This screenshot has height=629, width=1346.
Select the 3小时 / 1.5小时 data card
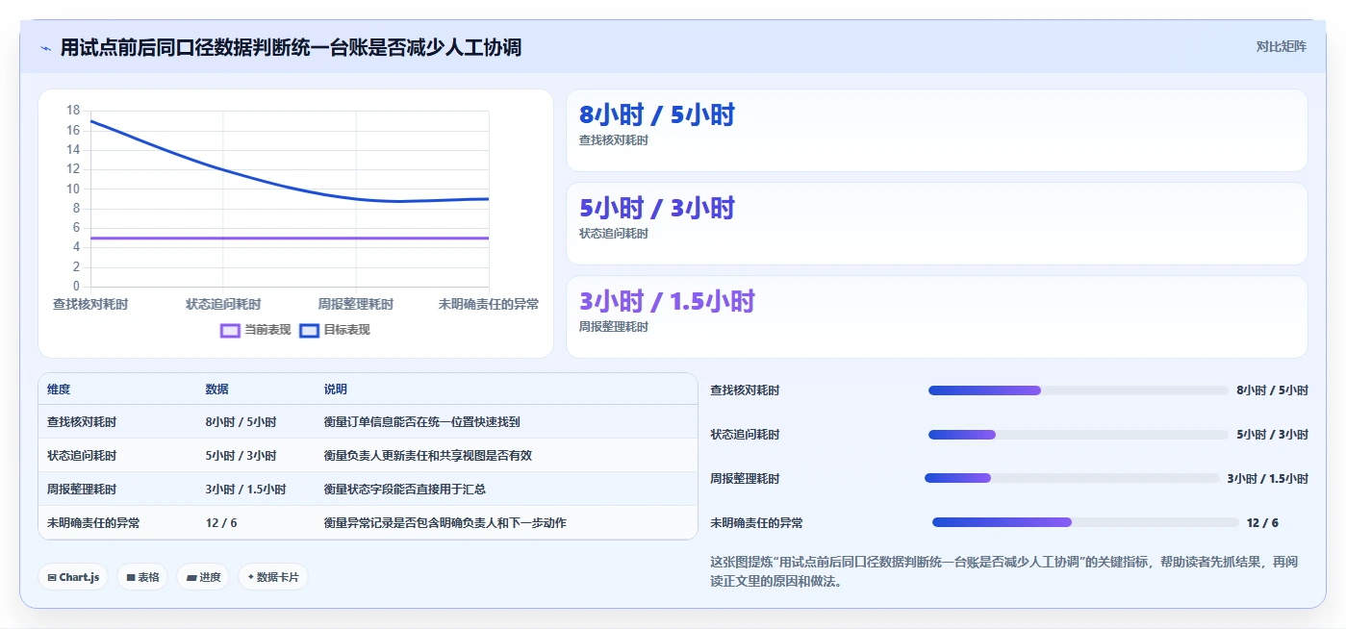tap(937, 316)
